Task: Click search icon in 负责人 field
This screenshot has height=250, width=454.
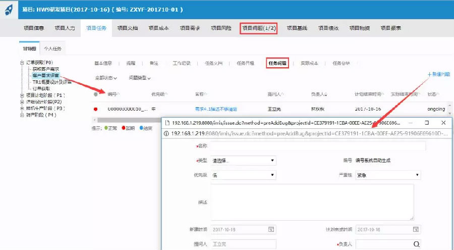Action: pos(416,244)
